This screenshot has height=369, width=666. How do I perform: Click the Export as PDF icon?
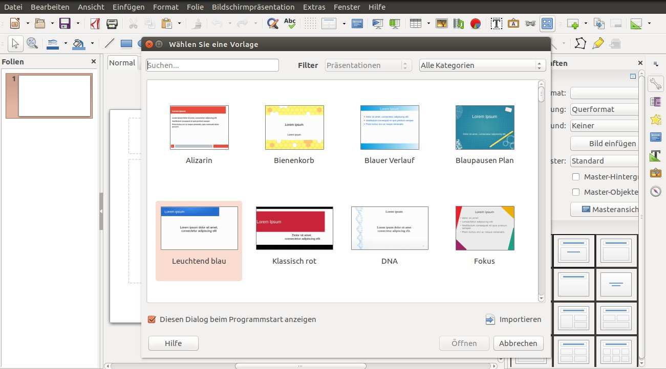[x=95, y=24]
